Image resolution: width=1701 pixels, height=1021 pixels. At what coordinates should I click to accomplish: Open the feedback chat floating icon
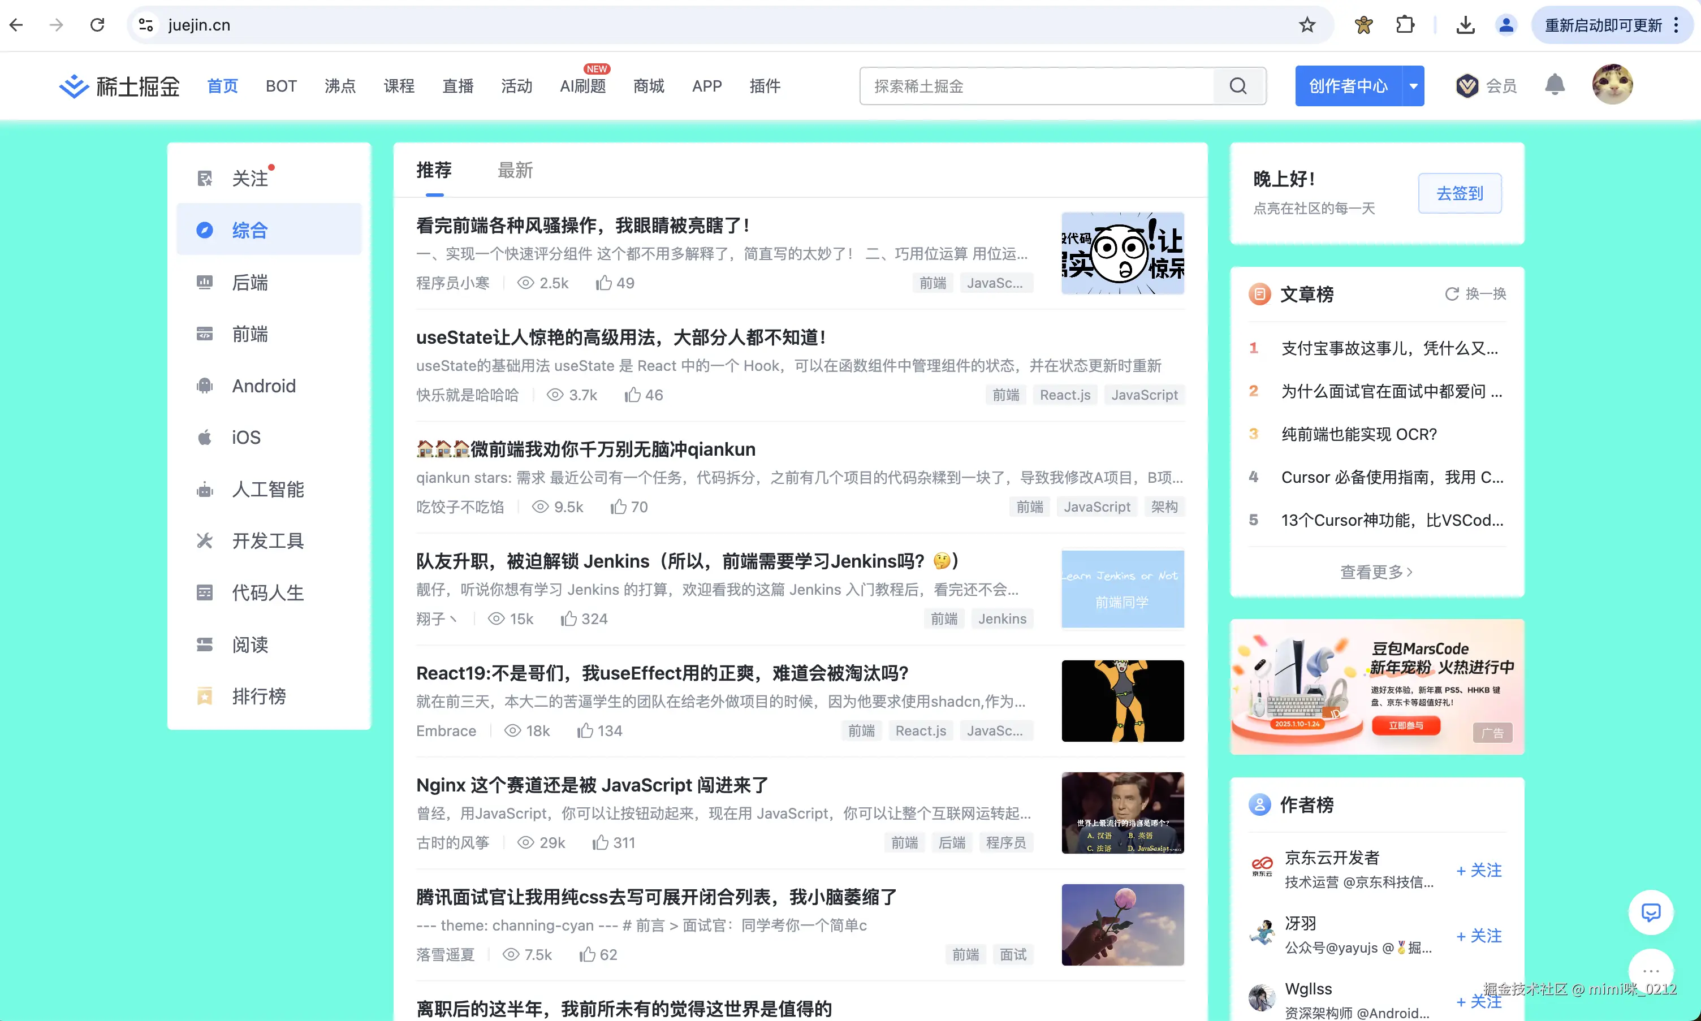click(1650, 912)
